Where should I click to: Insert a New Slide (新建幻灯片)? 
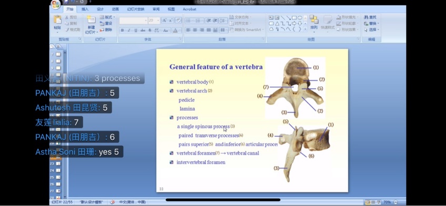pos(91,19)
